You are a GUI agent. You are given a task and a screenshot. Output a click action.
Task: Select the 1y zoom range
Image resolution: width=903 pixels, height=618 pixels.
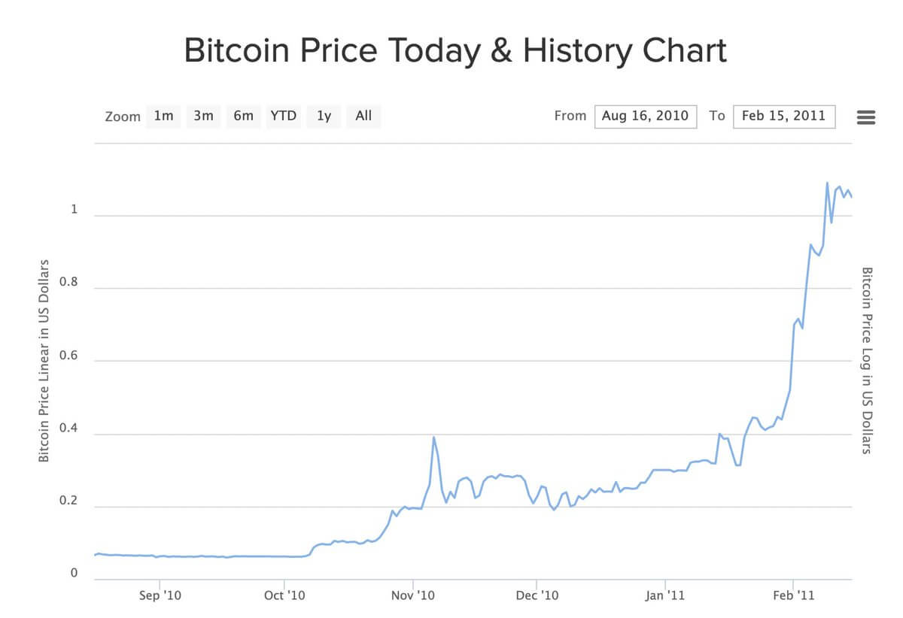(323, 116)
